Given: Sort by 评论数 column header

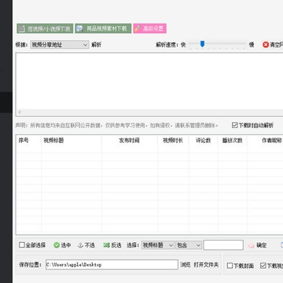Looking at the screenshot, I should tap(204, 141).
